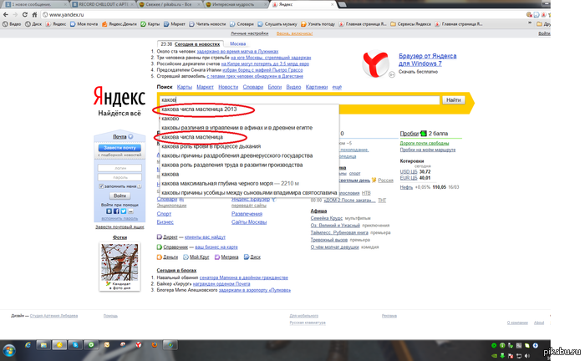The width and height of the screenshot is (585, 361).
Task: Click the Метрика service icon
Action: click(218, 257)
